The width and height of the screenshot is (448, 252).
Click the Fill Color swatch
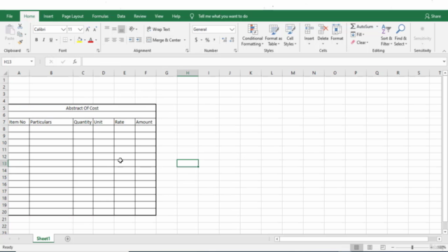coord(79,40)
